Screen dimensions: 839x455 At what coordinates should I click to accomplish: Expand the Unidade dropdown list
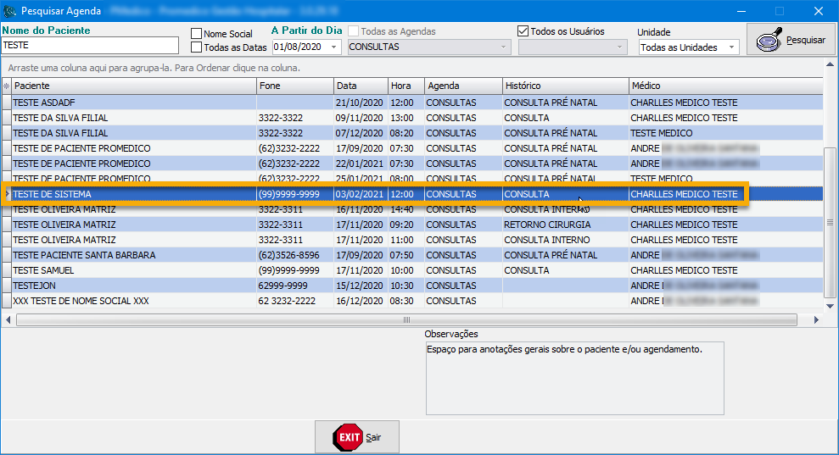(731, 47)
